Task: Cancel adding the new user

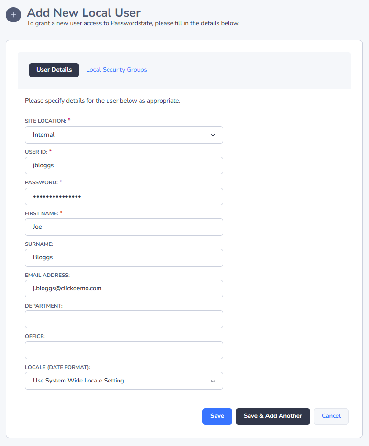Action: 331,416
